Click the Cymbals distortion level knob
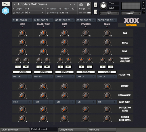The image size is (146, 132). click(x=86, y=109)
